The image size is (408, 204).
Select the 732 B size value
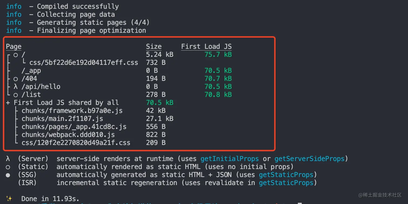[x=156, y=63]
